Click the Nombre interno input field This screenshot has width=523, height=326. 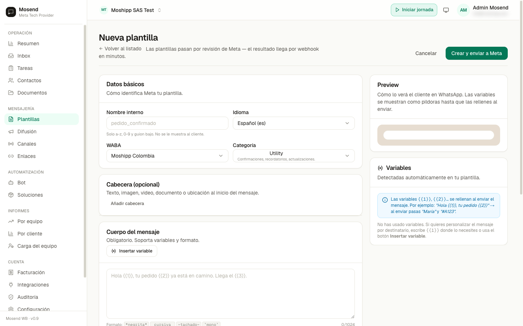point(167,123)
